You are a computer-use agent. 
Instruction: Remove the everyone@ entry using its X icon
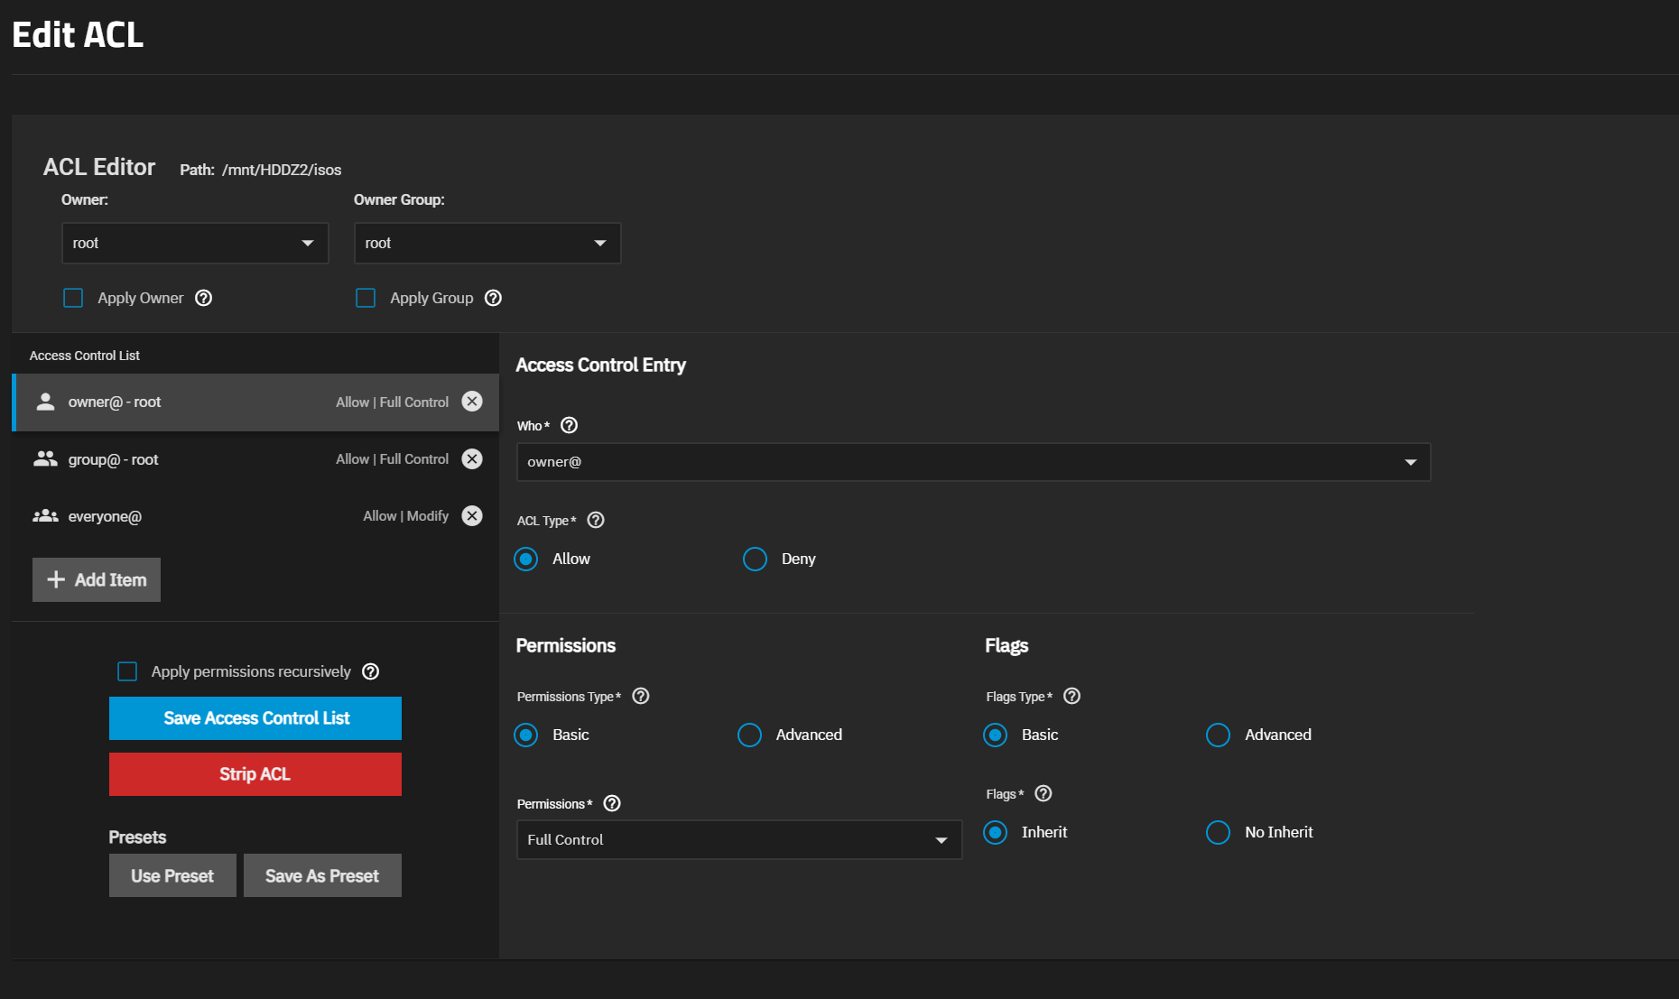pyautogui.click(x=472, y=515)
